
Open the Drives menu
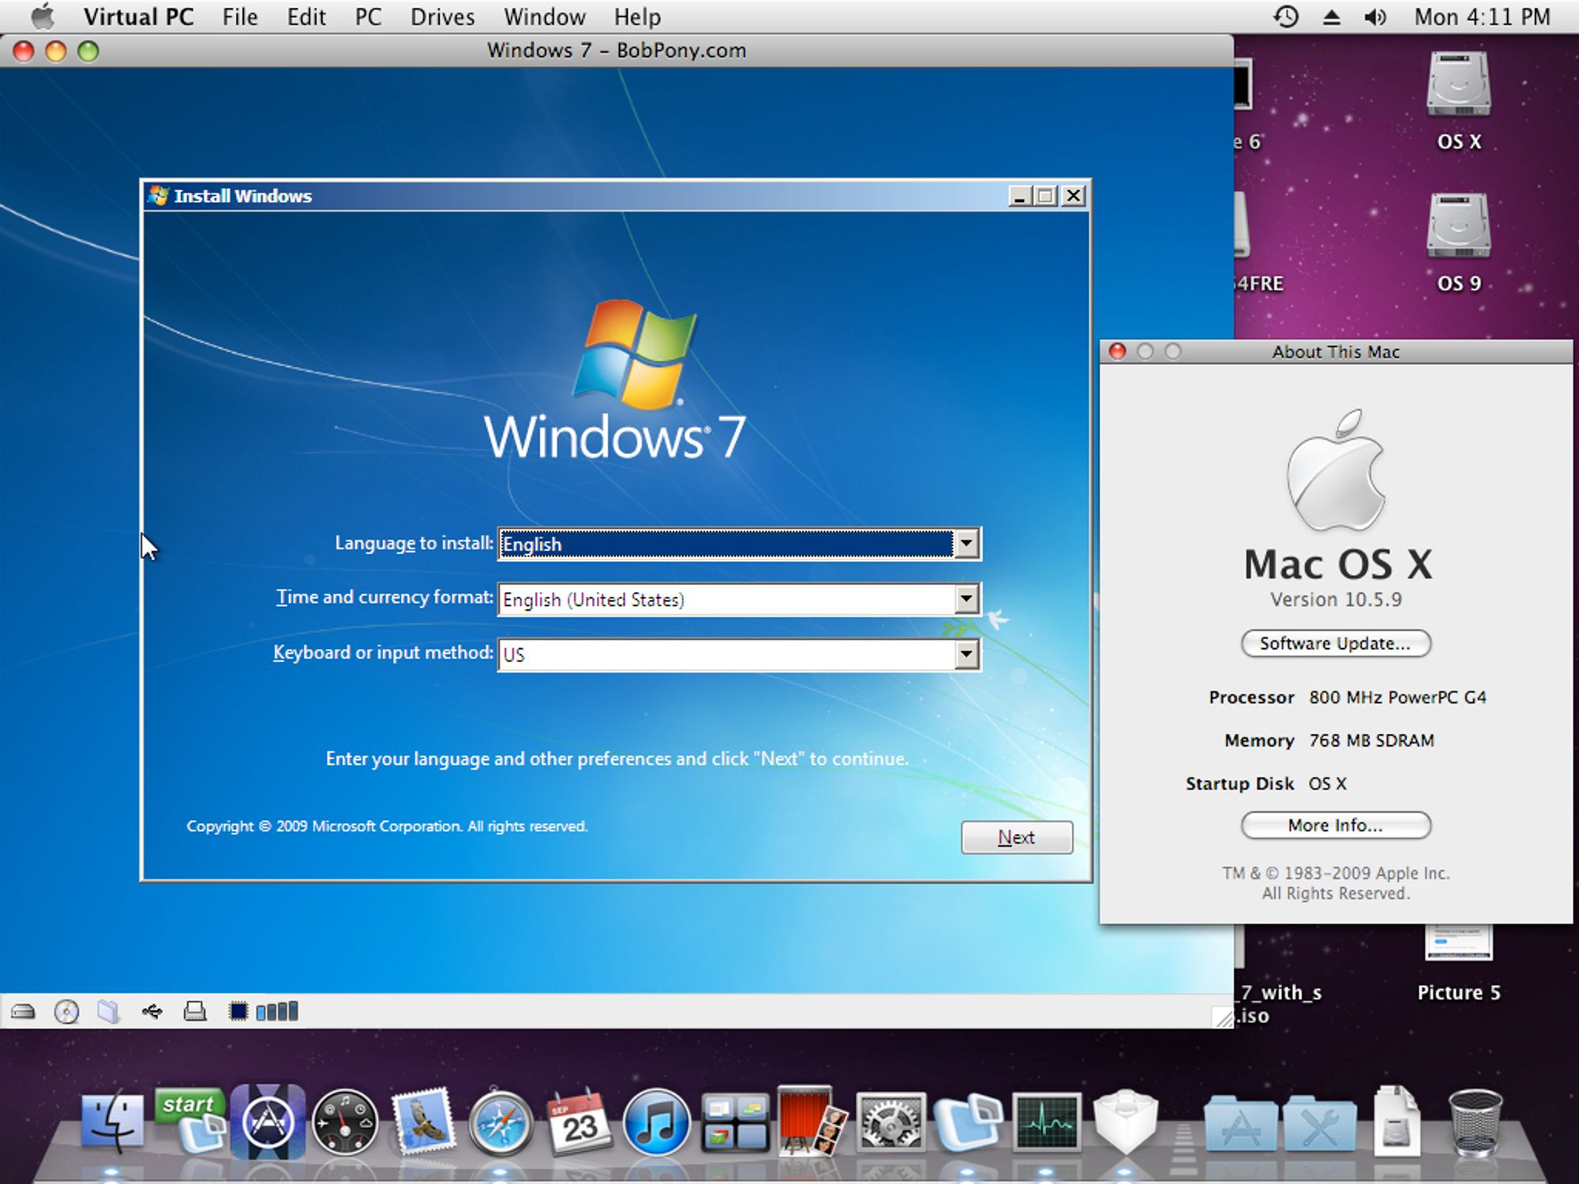tap(442, 17)
